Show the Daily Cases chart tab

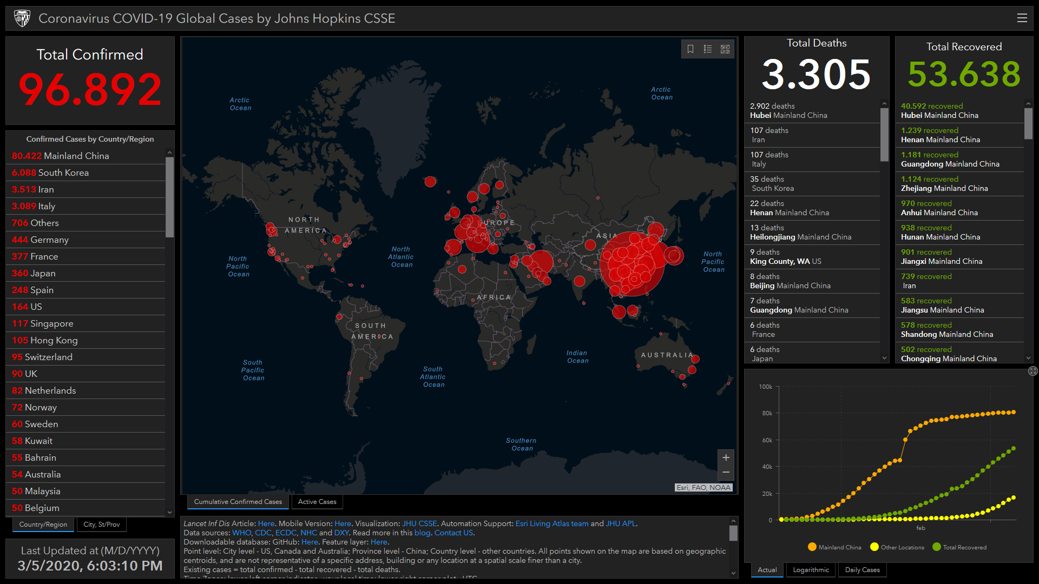coord(863,570)
